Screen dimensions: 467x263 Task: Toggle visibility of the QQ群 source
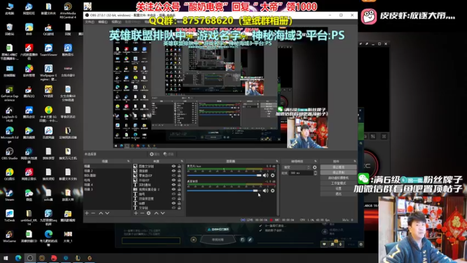pos(173,203)
